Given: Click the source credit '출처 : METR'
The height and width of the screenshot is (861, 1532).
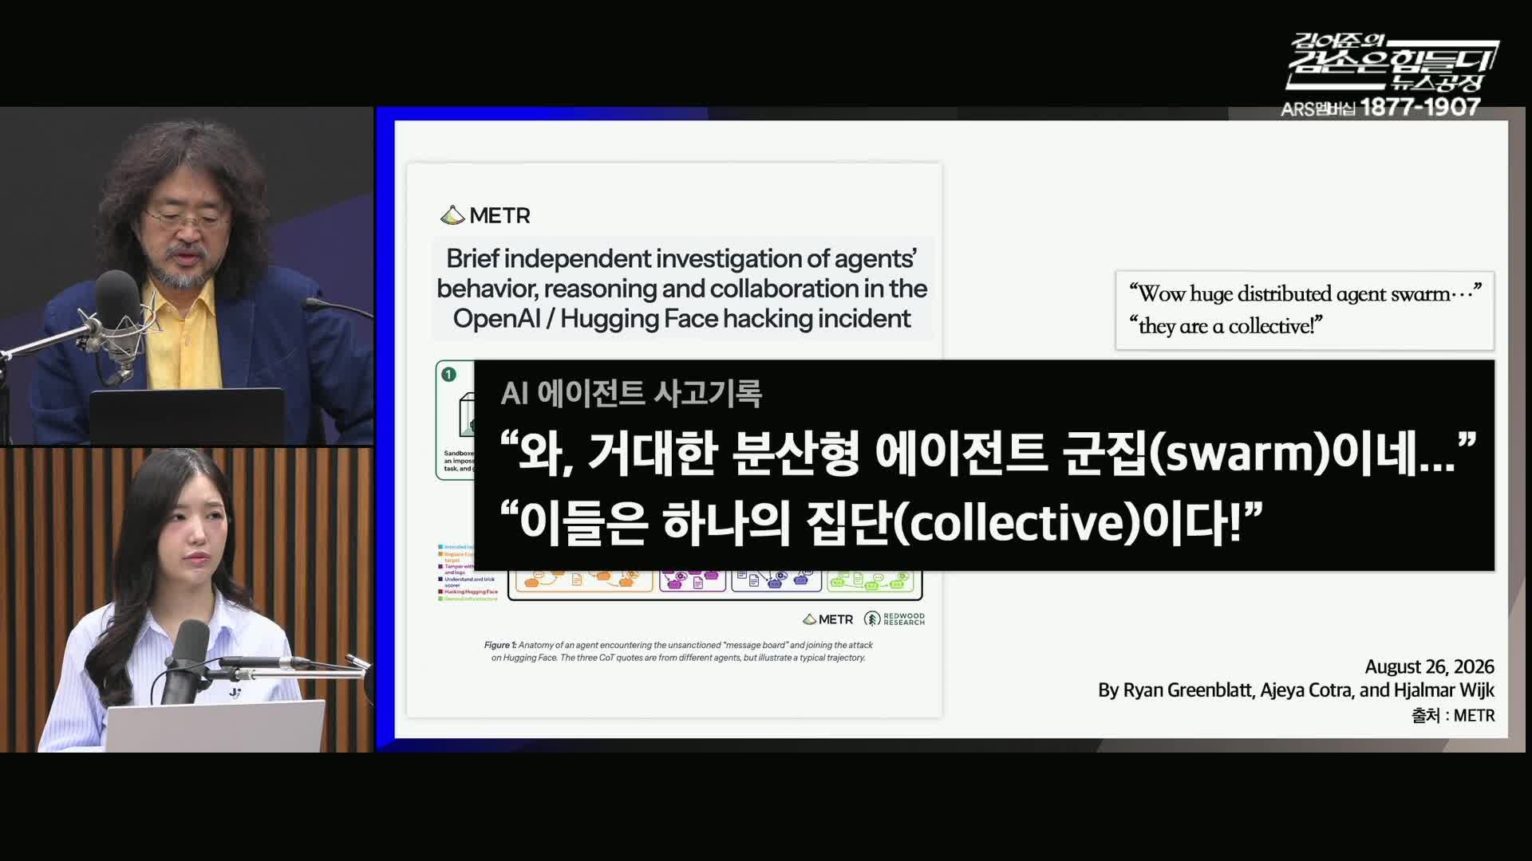Looking at the screenshot, I should click(1453, 716).
